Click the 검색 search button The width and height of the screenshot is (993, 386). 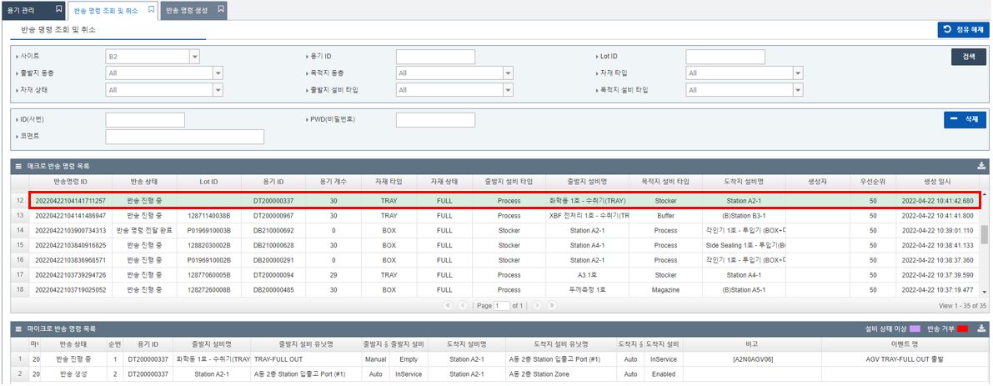click(x=968, y=57)
